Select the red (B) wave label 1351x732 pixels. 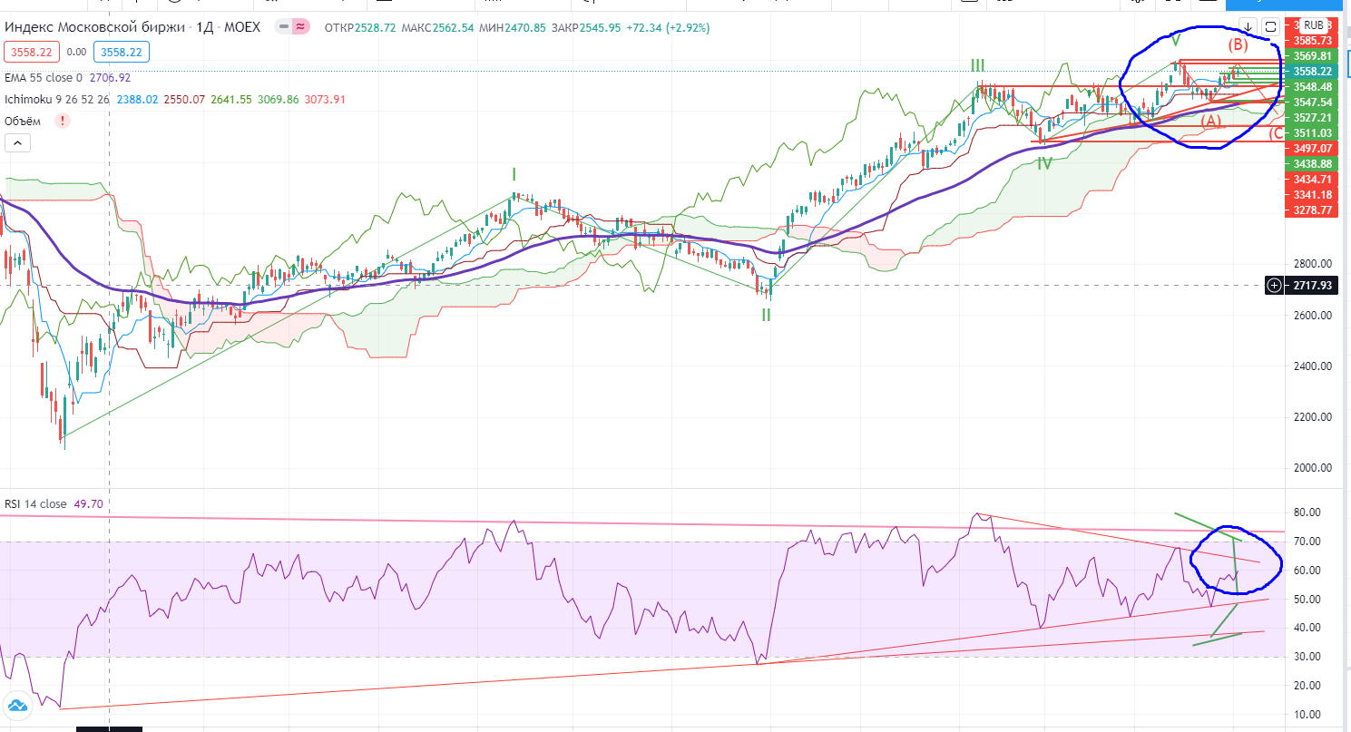click(1238, 44)
